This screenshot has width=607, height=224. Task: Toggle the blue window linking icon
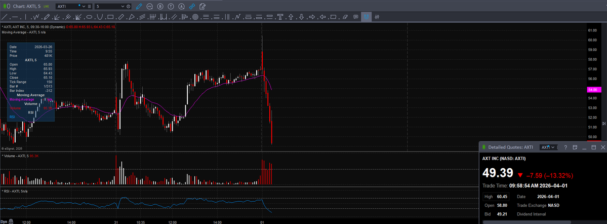pyautogui.click(x=192, y=6)
